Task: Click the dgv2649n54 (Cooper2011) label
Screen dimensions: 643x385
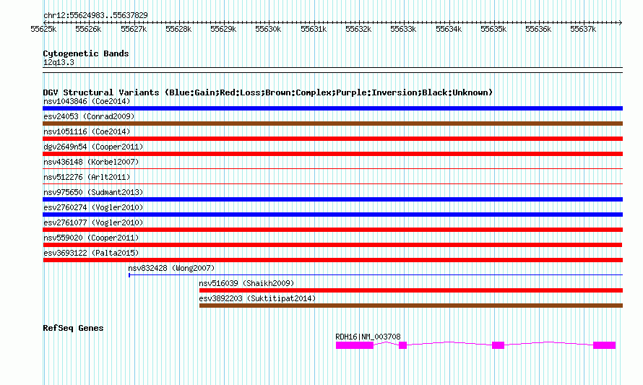Action: click(93, 147)
